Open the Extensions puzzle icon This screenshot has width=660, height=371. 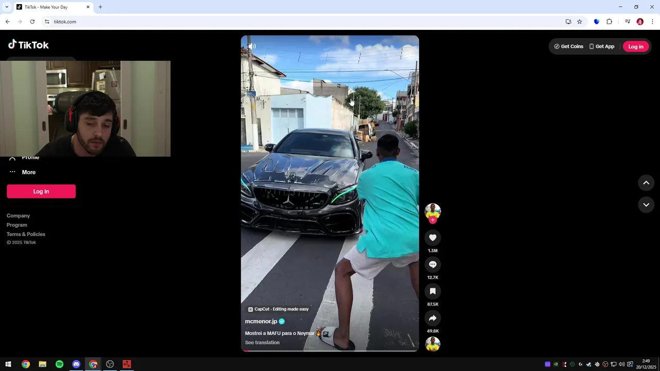(609, 22)
